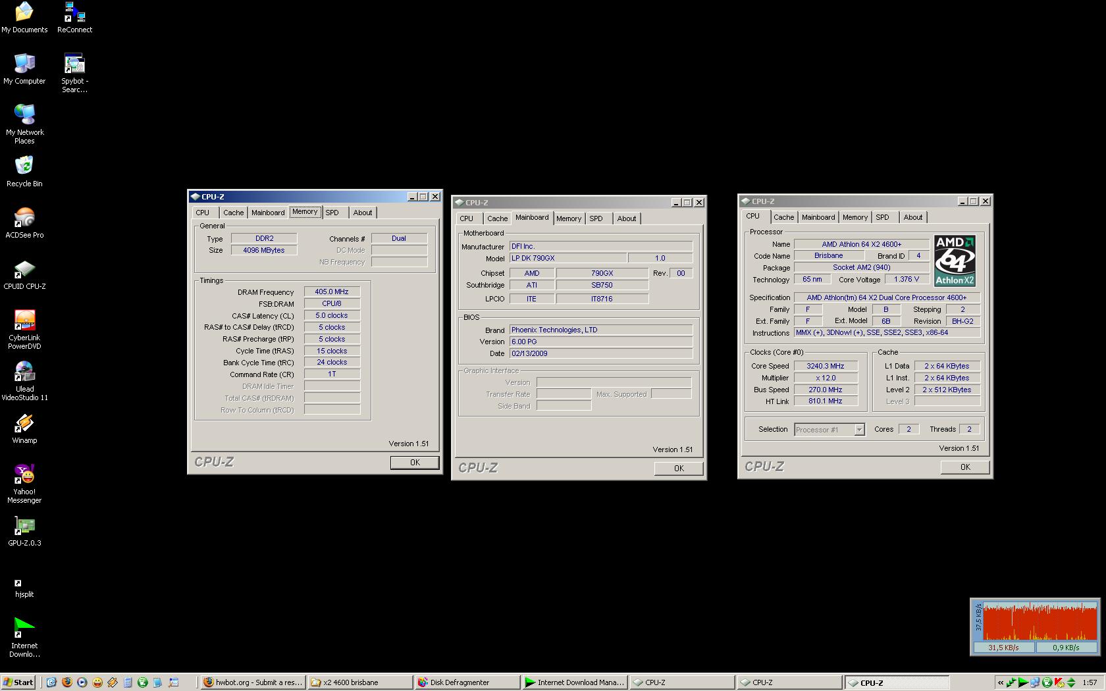Switch to CPU tab in Memory window
Screen dimensions: 1106x691
pos(203,213)
